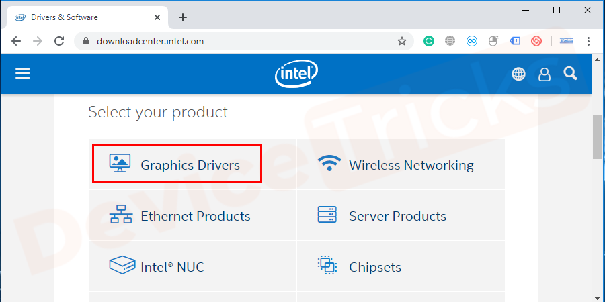Open the Grammarly extension
The image size is (605, 302).
428,41
